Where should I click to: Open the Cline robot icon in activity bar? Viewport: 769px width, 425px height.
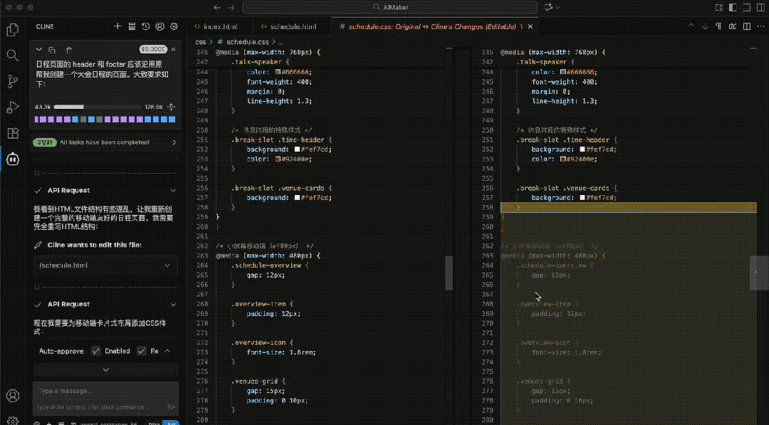pyautogui.click(x=12, y=159)
